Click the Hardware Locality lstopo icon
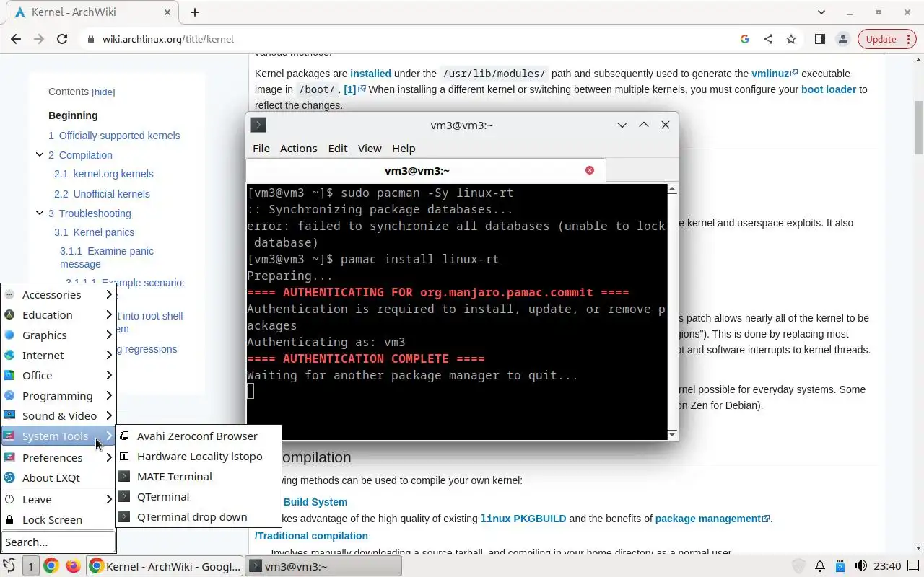 (x=124, y=456)
